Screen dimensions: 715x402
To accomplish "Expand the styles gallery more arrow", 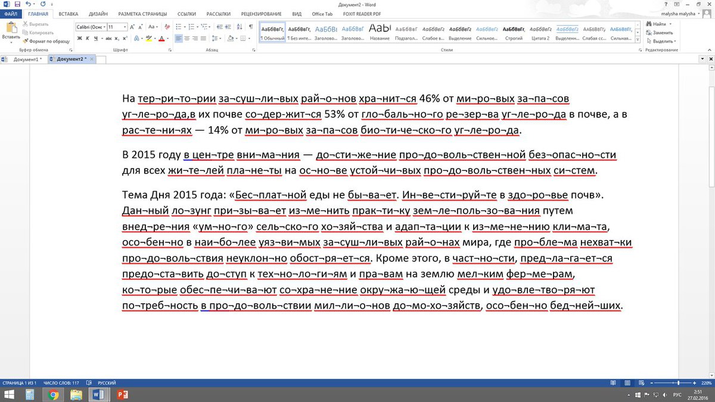I will 638,40.
